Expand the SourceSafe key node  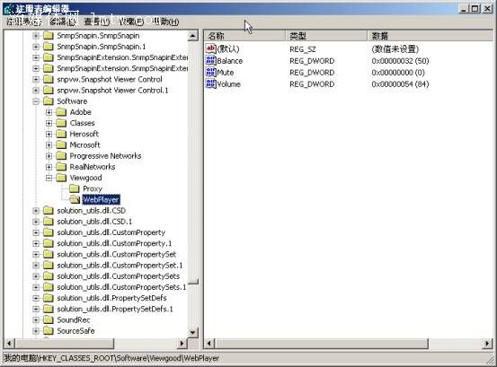point(36,331)
